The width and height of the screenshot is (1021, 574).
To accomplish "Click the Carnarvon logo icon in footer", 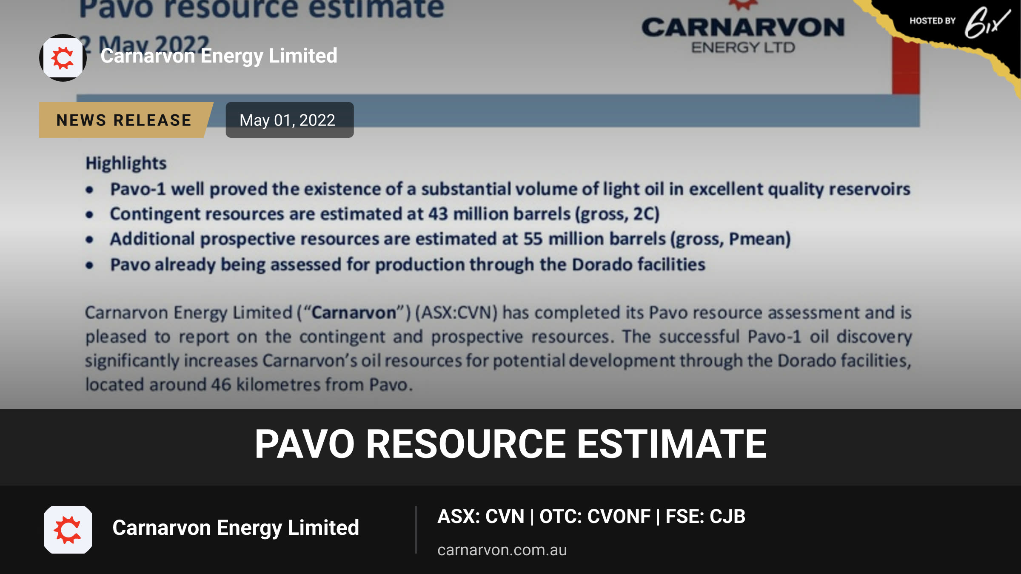I will [x=68, y=530].
